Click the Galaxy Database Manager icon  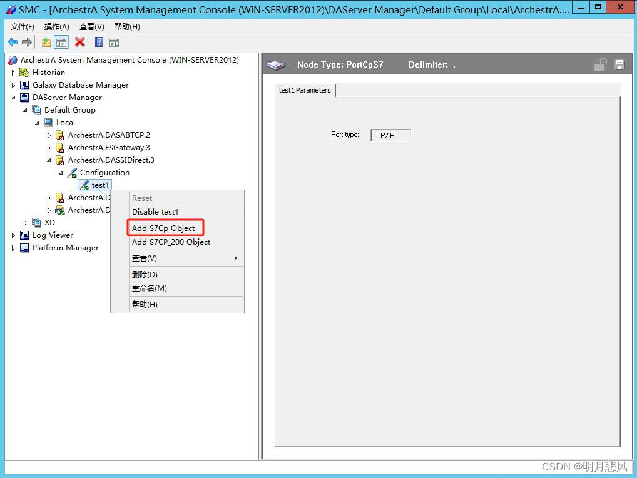pyautogui.click(x=24, y=85)
